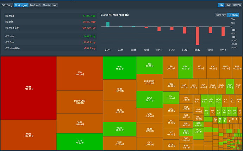Select the Nước ngoài tab
Viewport: 243px width, 151px height.
21,5
